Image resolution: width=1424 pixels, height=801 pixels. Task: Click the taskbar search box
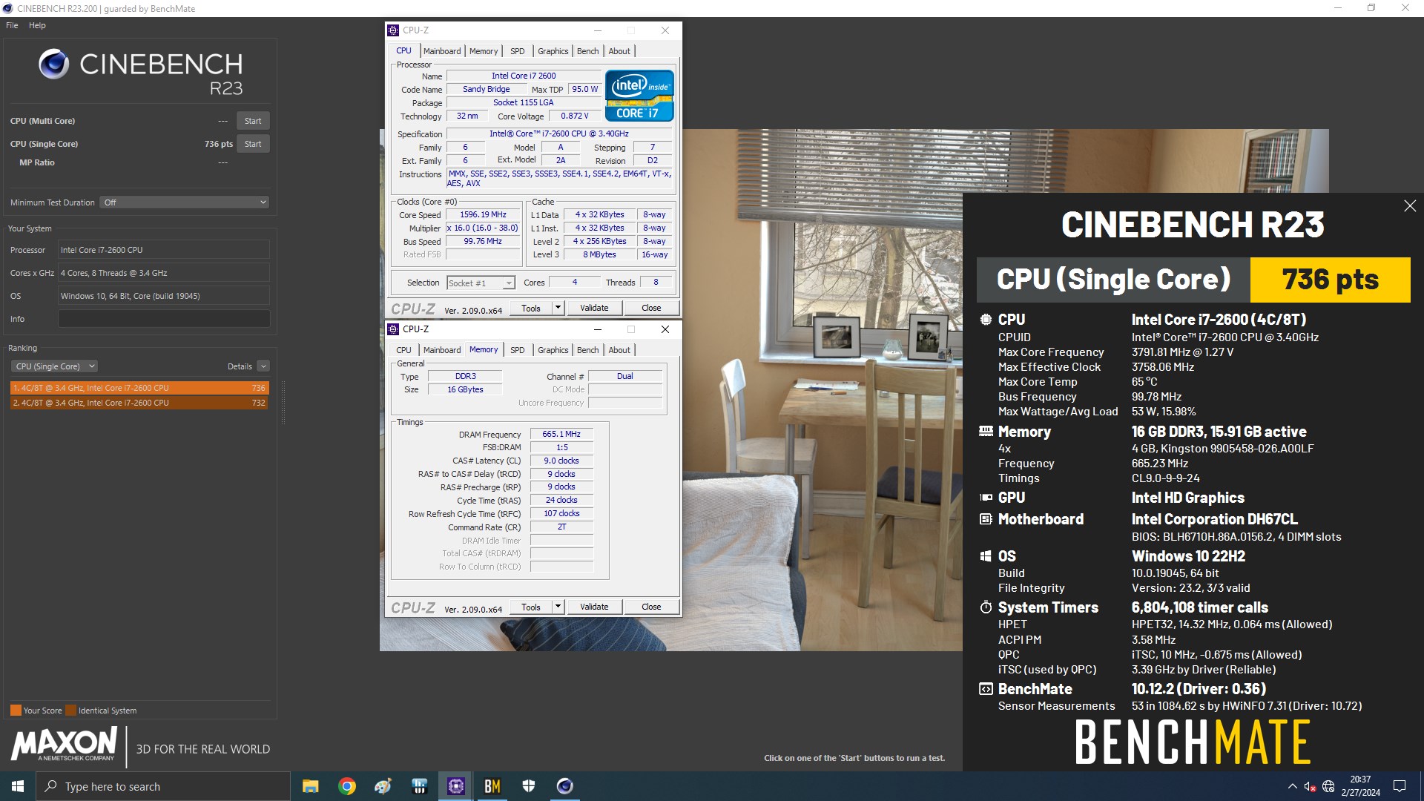point(163,786)
